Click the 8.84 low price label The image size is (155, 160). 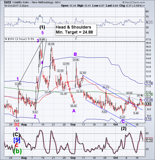point(16,121)
